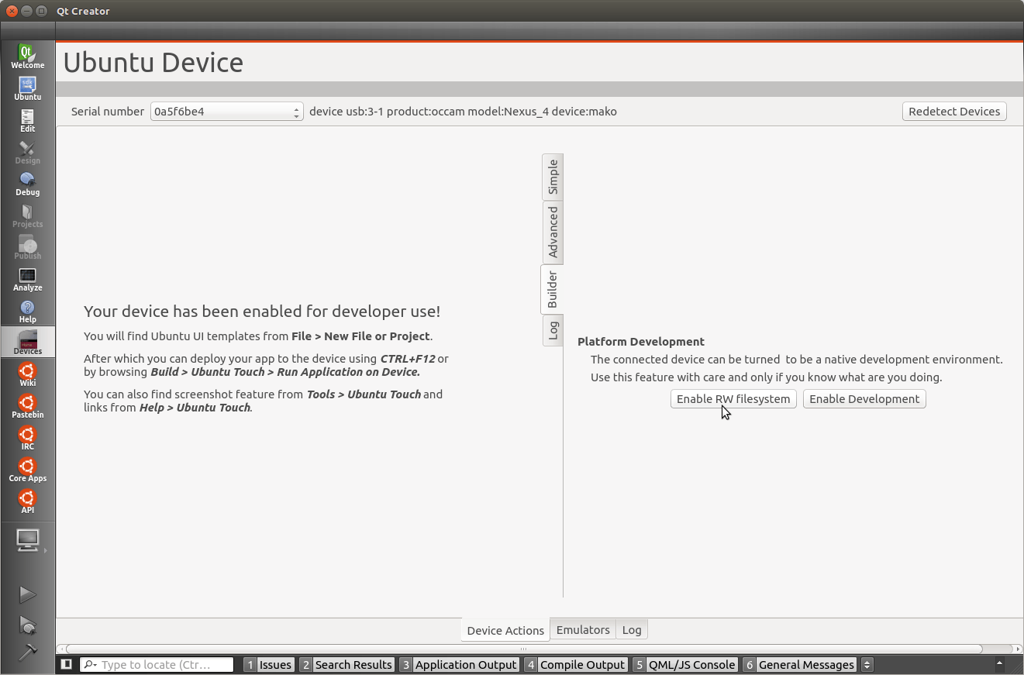Click the Qt Creator window close button
This screenshot has width=1024, height=675.
click(11, 11)
